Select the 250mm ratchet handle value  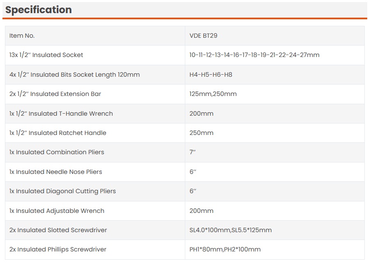click(201, 133)
